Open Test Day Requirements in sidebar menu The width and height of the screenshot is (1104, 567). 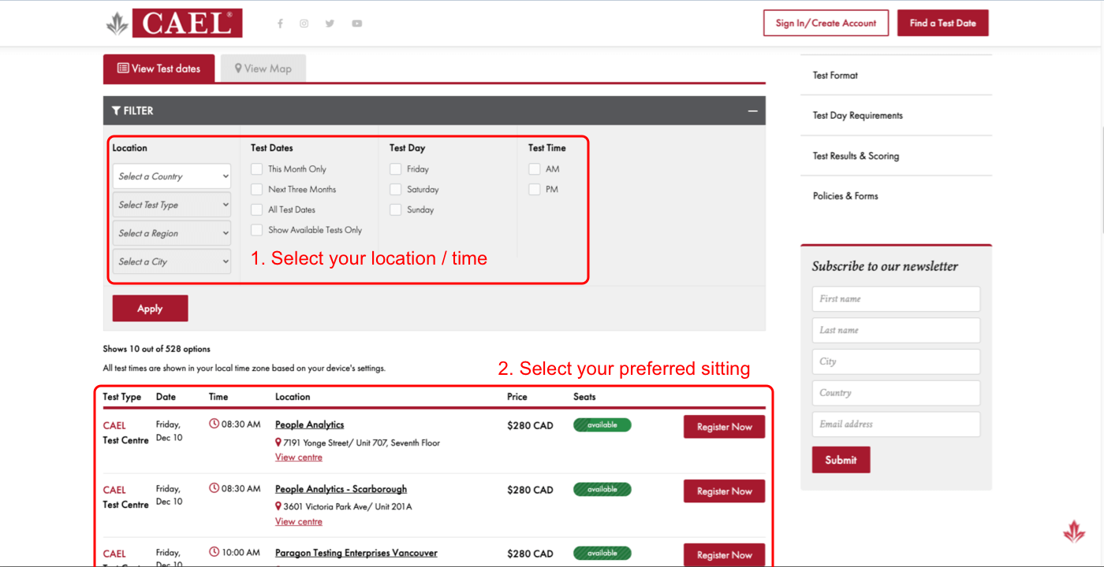(x=857, y=116)
